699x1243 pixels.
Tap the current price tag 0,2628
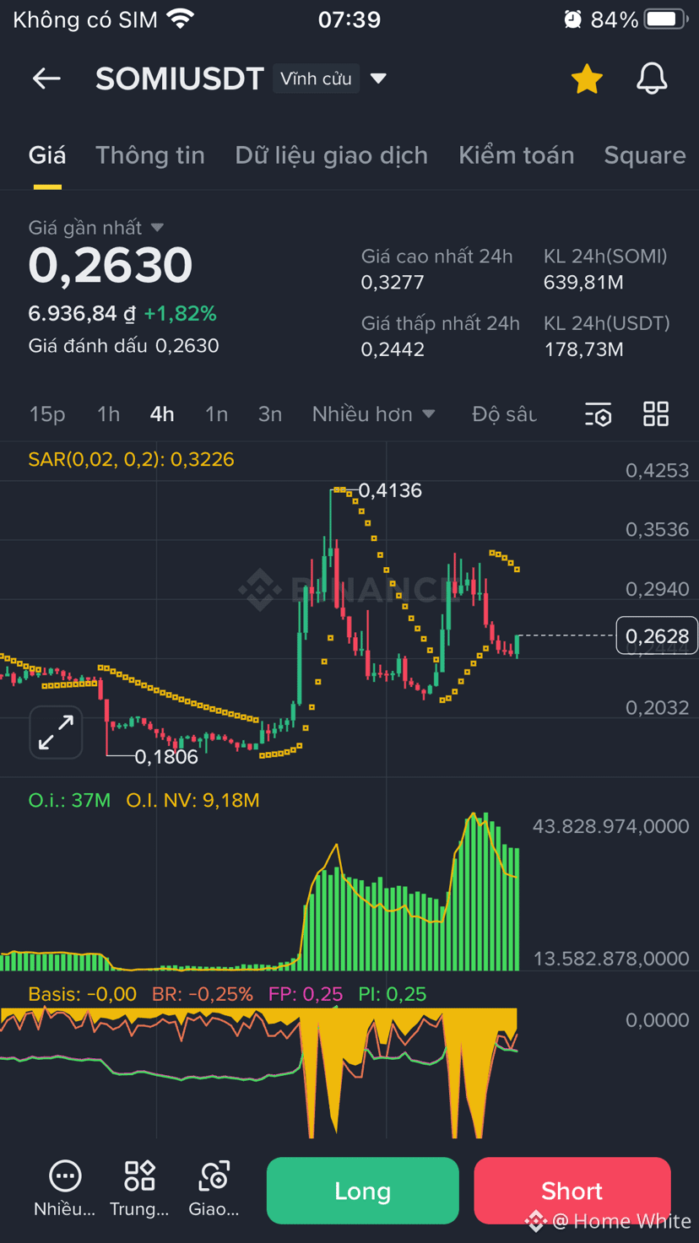(657, 635)
